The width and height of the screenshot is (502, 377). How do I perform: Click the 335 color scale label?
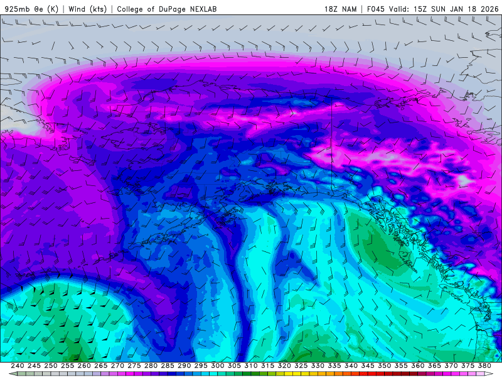click(x=334, y=366)
